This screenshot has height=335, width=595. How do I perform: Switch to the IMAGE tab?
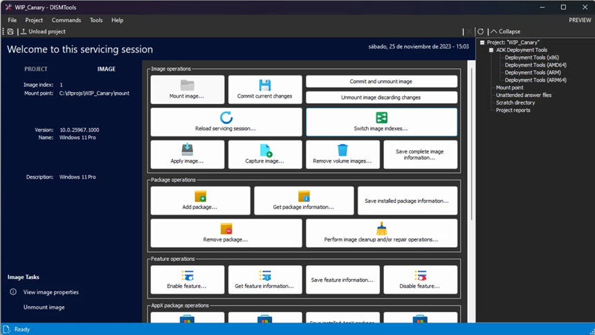point(107,69)
